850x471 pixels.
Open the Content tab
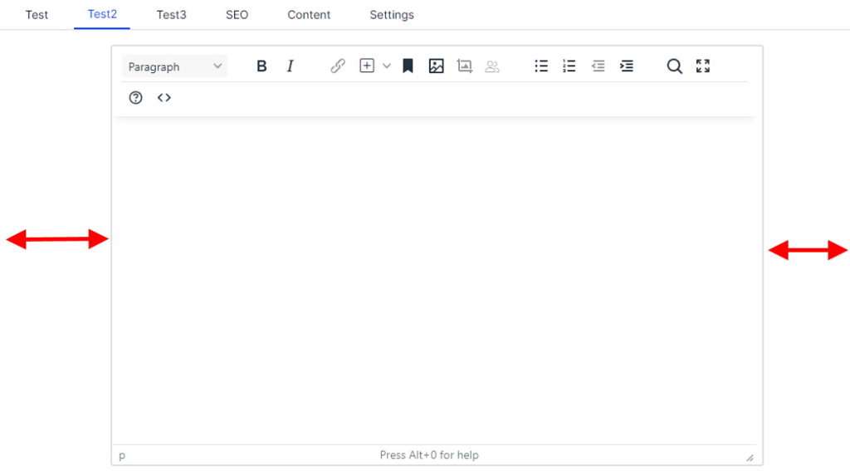[x=309, y=15]
